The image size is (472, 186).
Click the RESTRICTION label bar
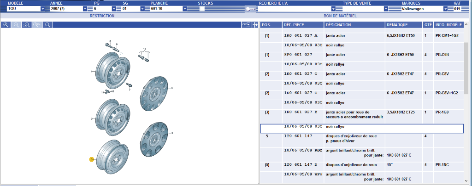point(102,16)
